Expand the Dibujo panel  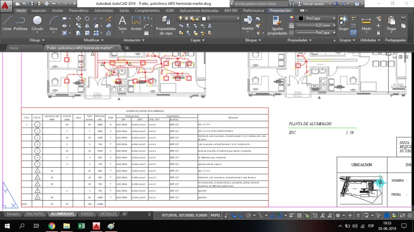(37, 40)
